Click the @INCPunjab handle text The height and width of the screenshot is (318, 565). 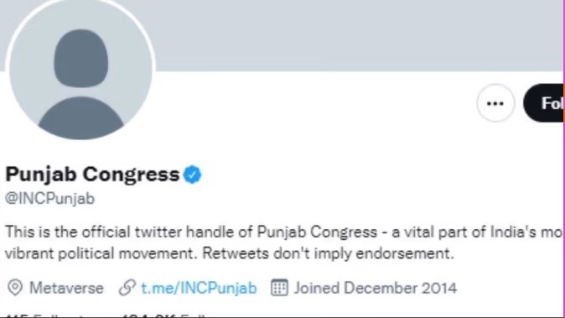point(49,199)
